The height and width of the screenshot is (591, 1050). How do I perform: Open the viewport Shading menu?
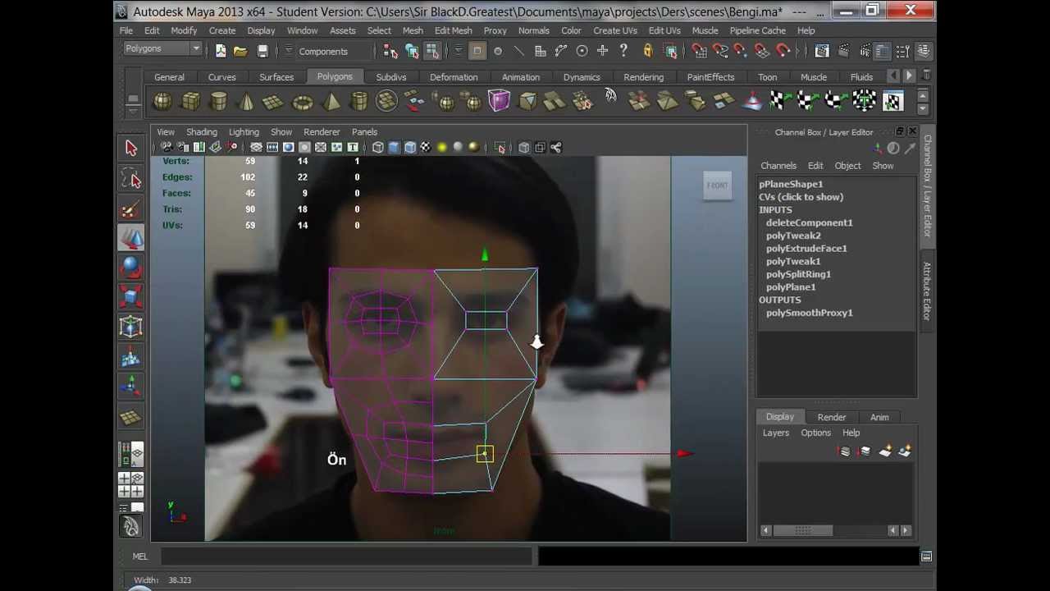(x=201, y=132)
